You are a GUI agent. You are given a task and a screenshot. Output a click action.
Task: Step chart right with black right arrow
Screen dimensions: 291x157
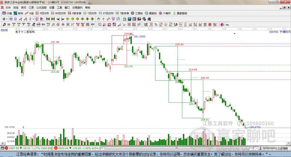(x=63, y=19)
